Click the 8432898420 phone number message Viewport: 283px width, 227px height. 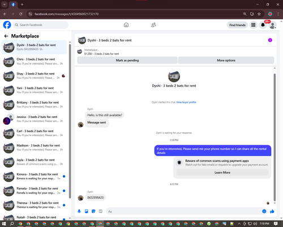95,197
